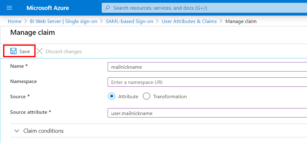Click the Manage claim breadcrumb item

(241, 21)
